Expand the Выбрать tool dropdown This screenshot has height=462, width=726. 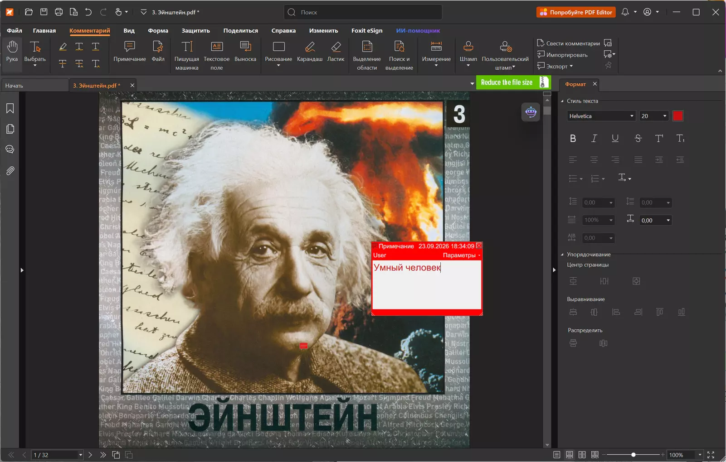(35, 66)
